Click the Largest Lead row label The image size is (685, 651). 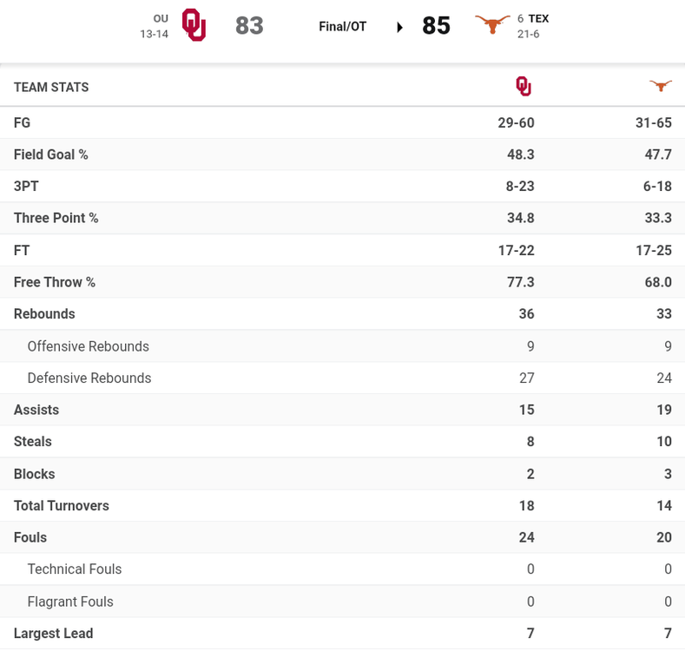(54, 634)
